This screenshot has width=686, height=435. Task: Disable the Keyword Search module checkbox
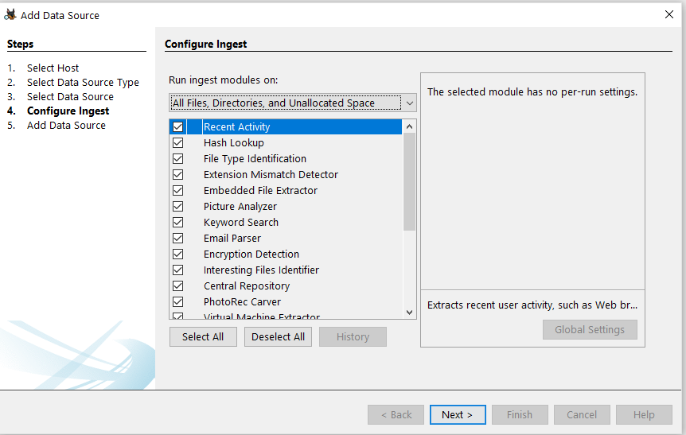point(177,223)
